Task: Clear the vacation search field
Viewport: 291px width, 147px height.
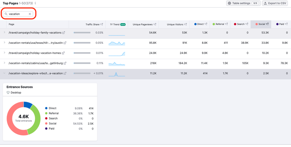Action: (30, 14)
